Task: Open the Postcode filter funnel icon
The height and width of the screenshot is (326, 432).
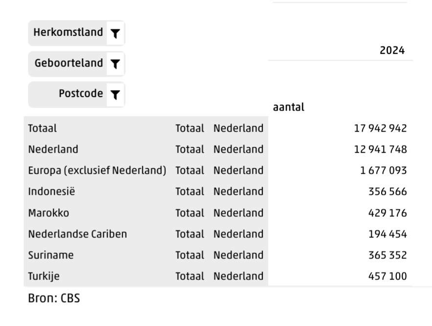Action: (x=115, y=94)
